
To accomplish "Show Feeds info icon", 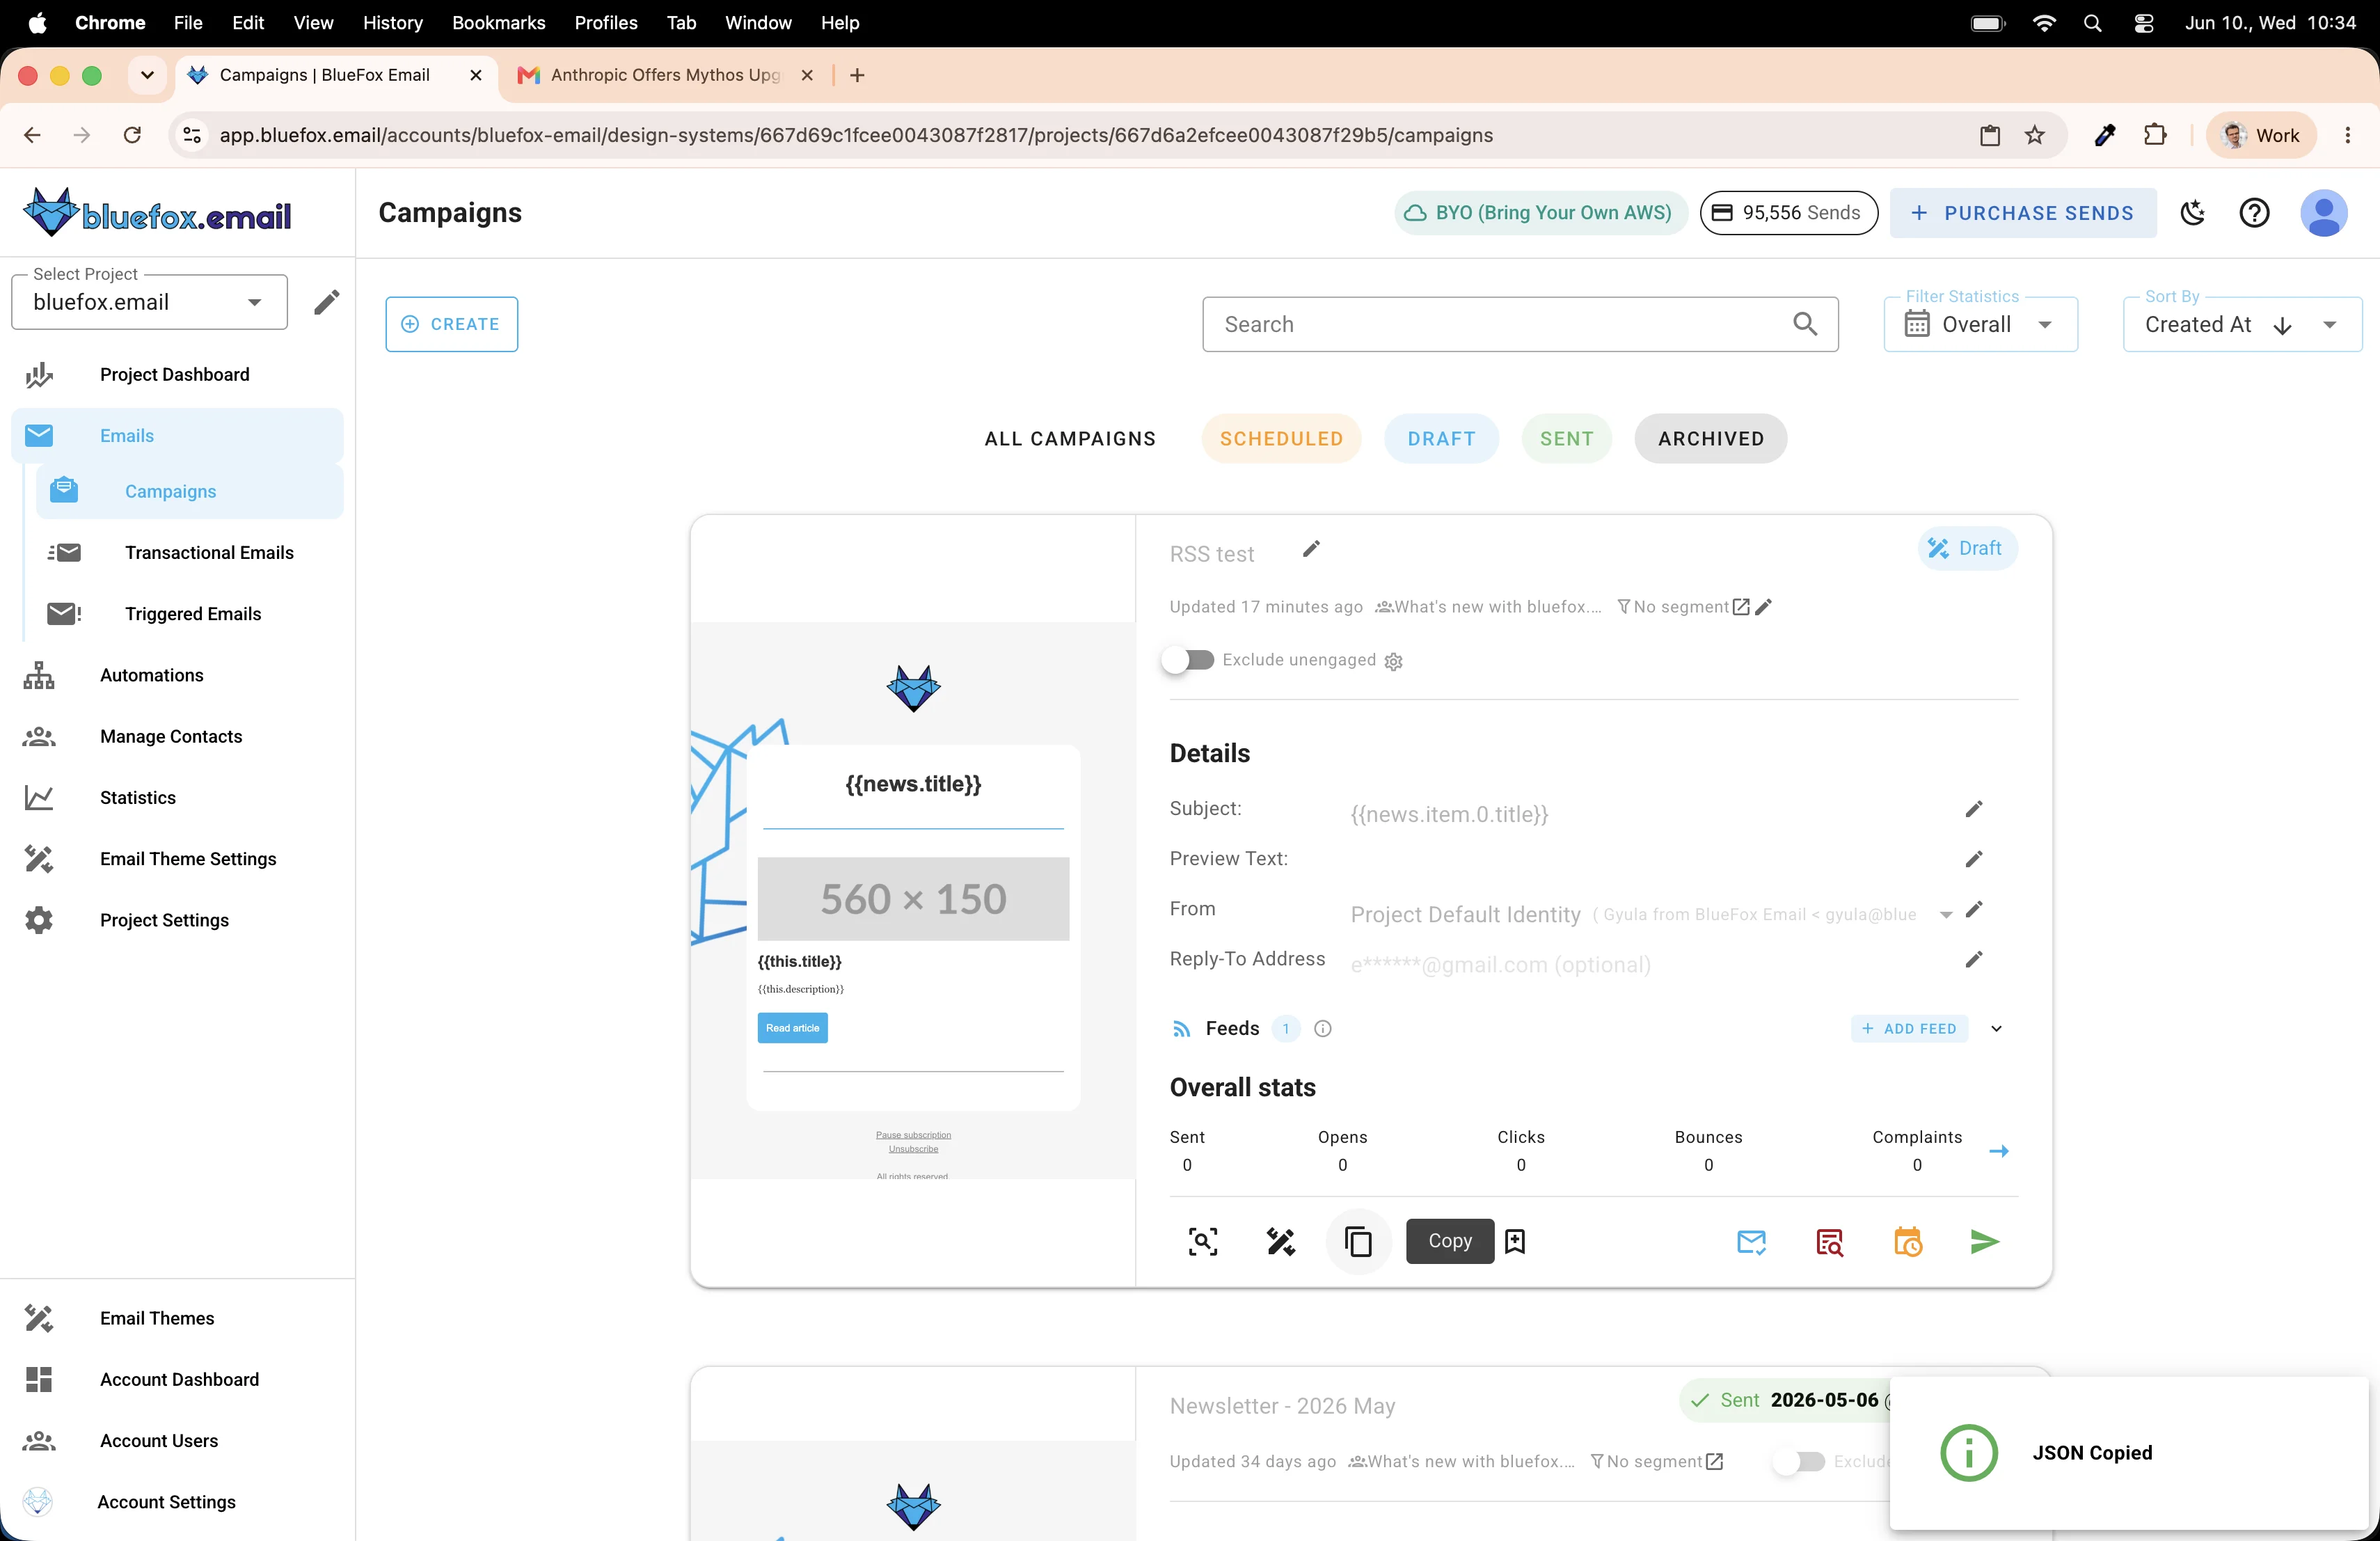I will point(1322,1028).
